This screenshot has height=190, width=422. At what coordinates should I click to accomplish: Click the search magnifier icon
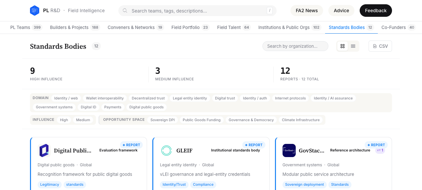125,11
